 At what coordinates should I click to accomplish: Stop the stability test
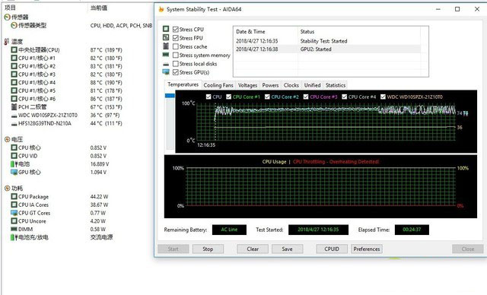(208, 249)
